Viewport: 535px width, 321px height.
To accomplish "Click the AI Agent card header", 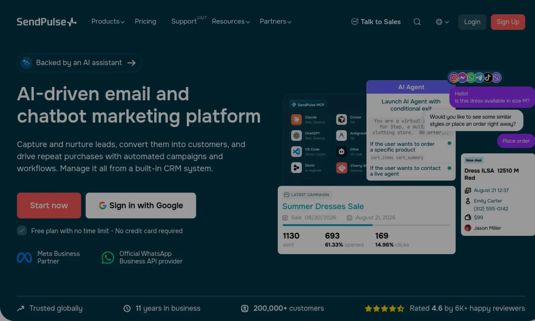I will 411,87.
